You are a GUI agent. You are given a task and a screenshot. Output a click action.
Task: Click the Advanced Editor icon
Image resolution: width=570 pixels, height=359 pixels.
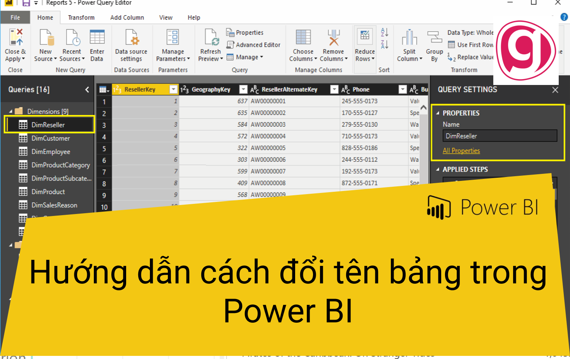point(230,44)
